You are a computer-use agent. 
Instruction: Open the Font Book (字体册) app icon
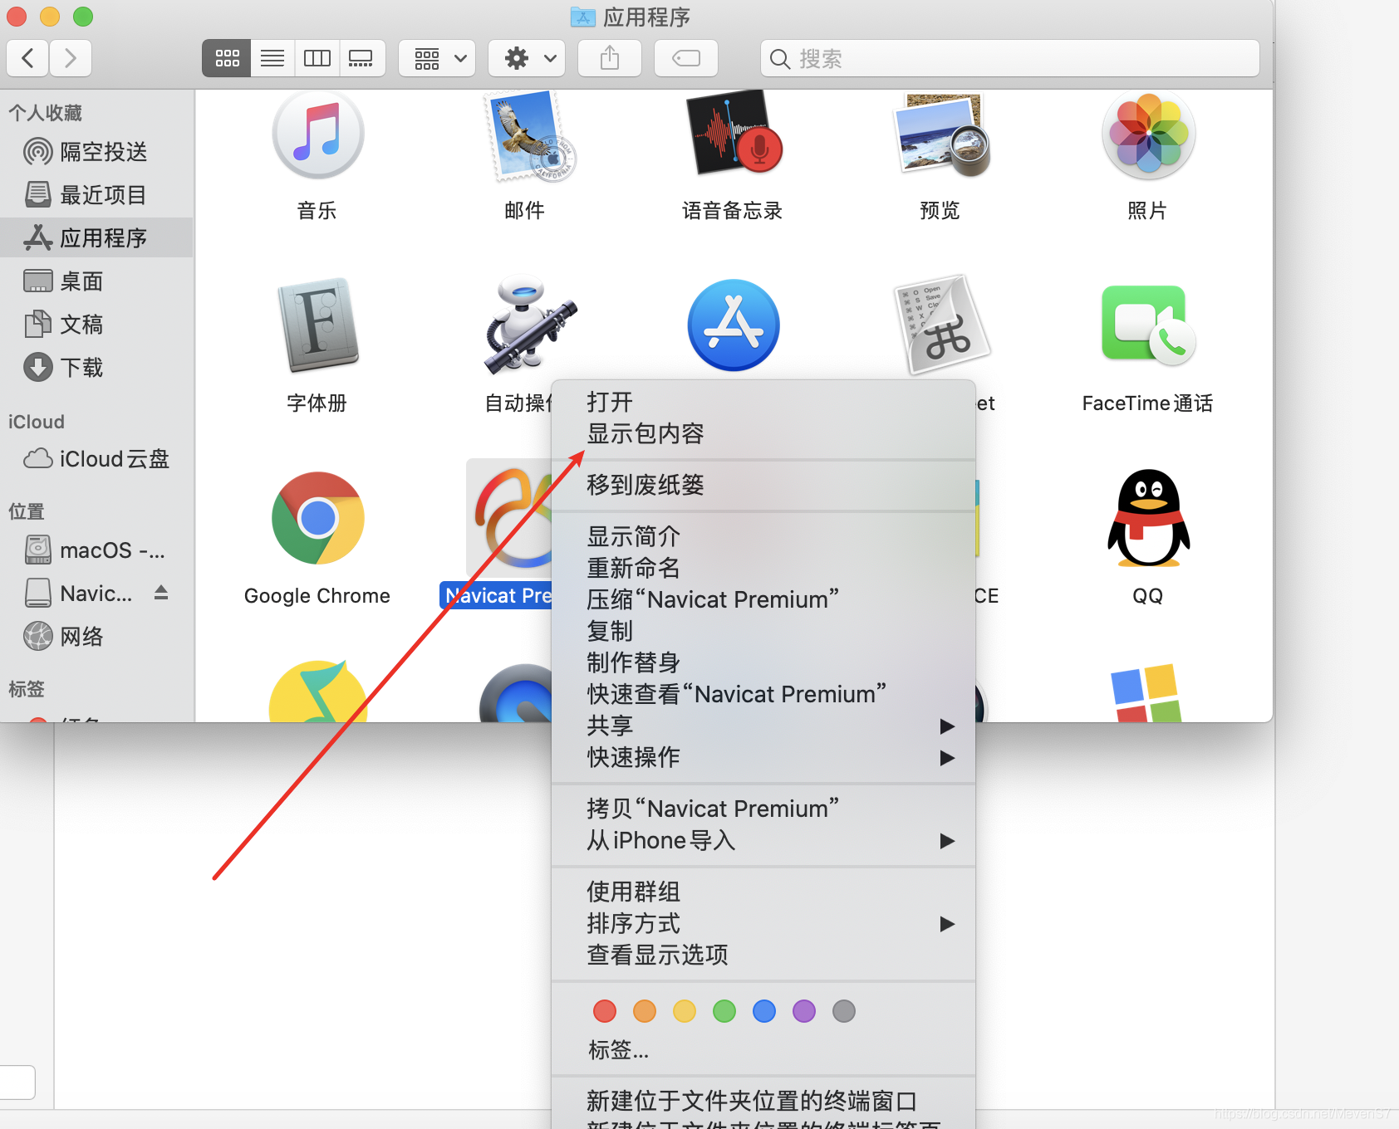click(317, 325)
